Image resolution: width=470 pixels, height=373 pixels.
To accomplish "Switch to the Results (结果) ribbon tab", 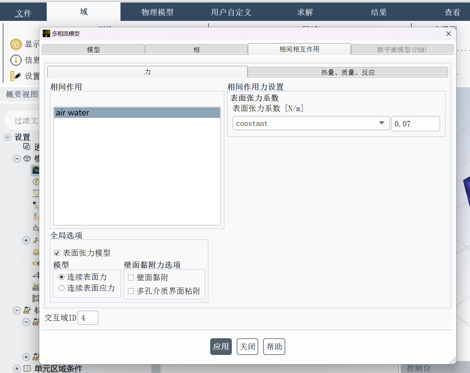I will (379, 12).
